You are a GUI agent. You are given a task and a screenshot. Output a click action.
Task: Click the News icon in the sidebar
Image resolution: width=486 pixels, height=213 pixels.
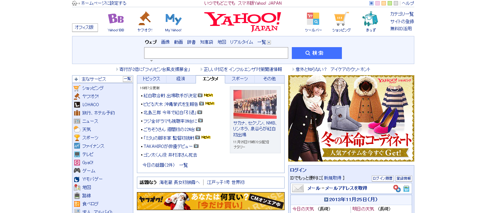77,121
